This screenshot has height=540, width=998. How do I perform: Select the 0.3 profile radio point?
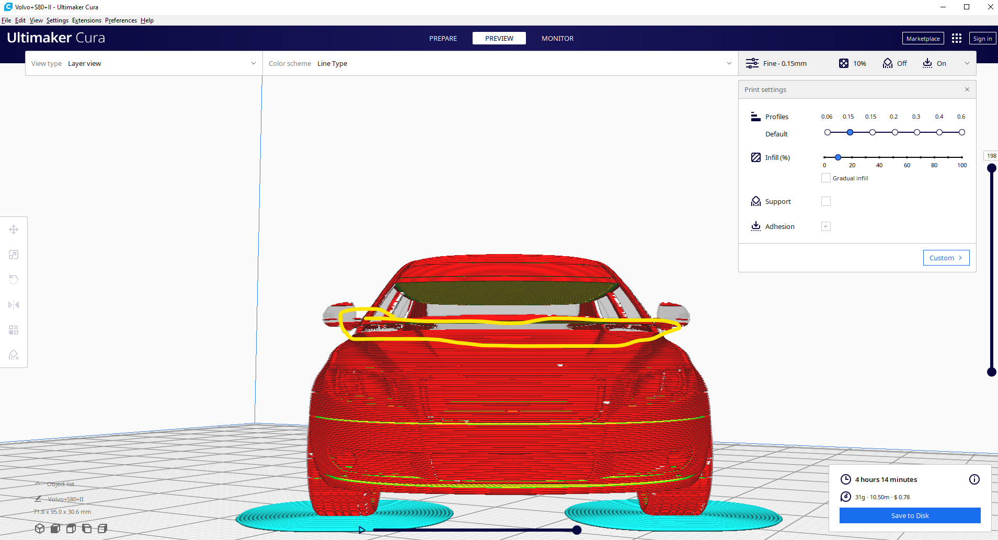917,132
